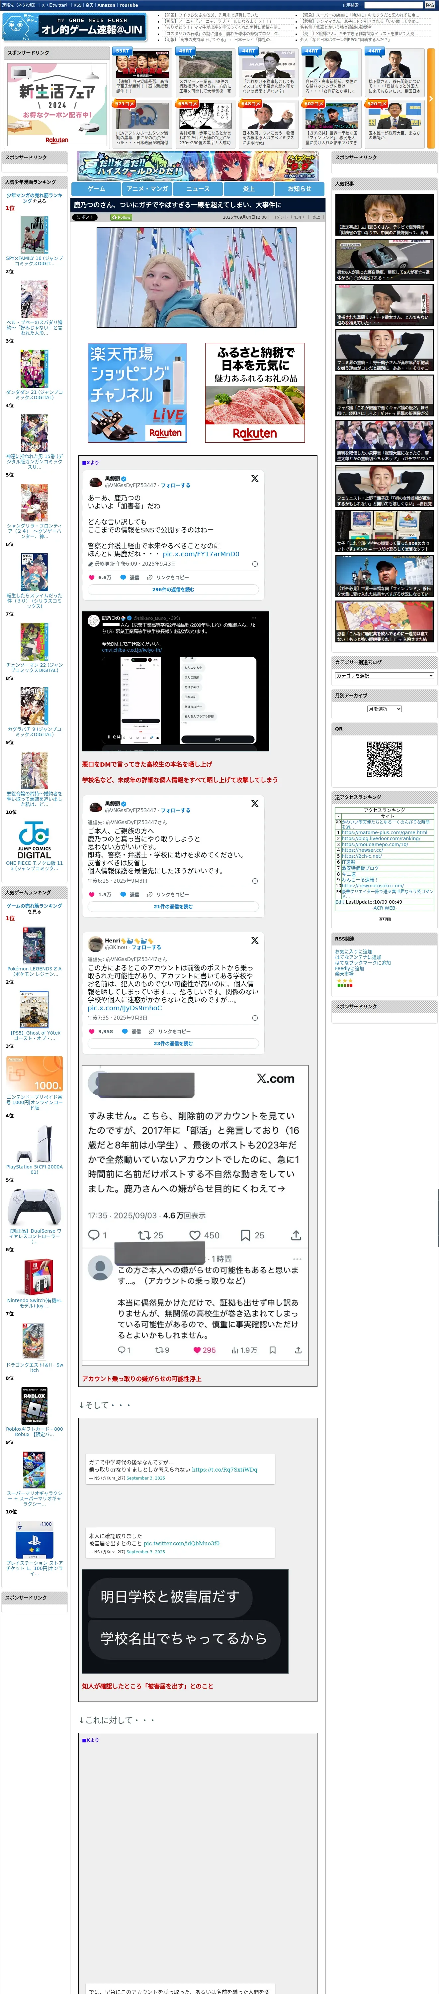Open pic.x.com/FY17arMnD0 link

point(201,554)
